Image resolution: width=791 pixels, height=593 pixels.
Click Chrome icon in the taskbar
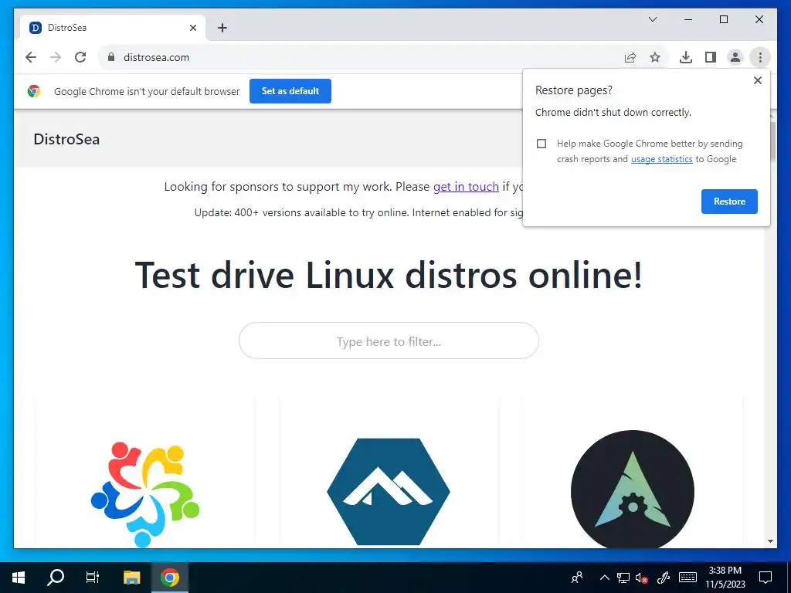tap(170, 578)
